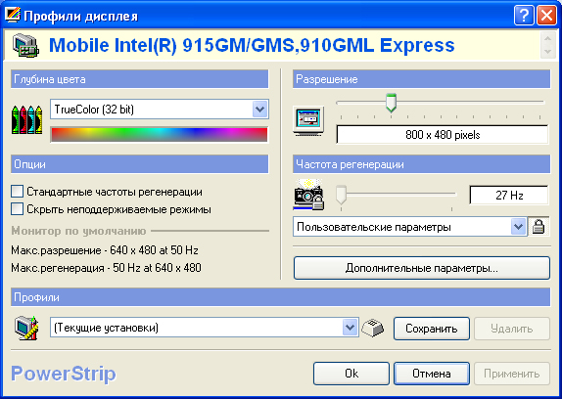This screenshot has height=399, width=562.
Task: Click the Дополнительные параметры button
Action: pos(421,268)
